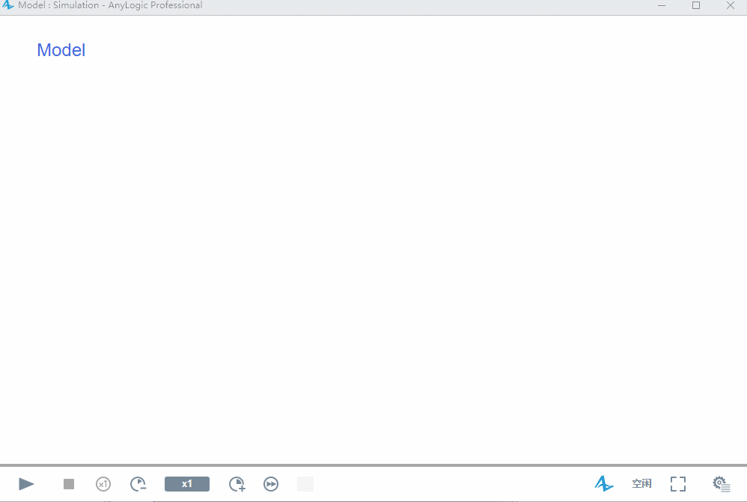This screenshot has height=502, width=747.
Task: Maximize the simulation window
Action: [696, 5]
